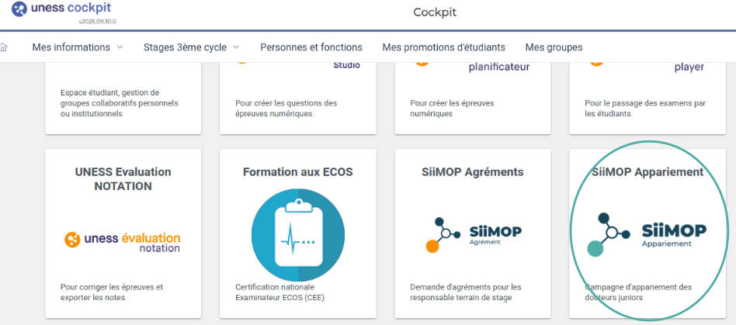
Task: Click the player logo in top card
Action: click(688, 67)
